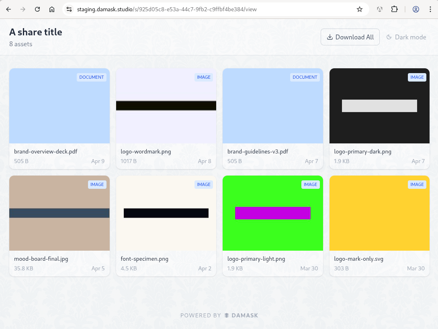Open mood-board-final.jpg thumbnail

coord(59,213)
